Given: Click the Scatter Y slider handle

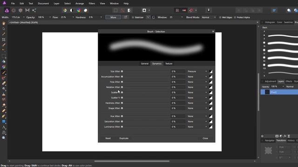Looking at the screenshot, I should pyautogui.click(x=122, y=98).
